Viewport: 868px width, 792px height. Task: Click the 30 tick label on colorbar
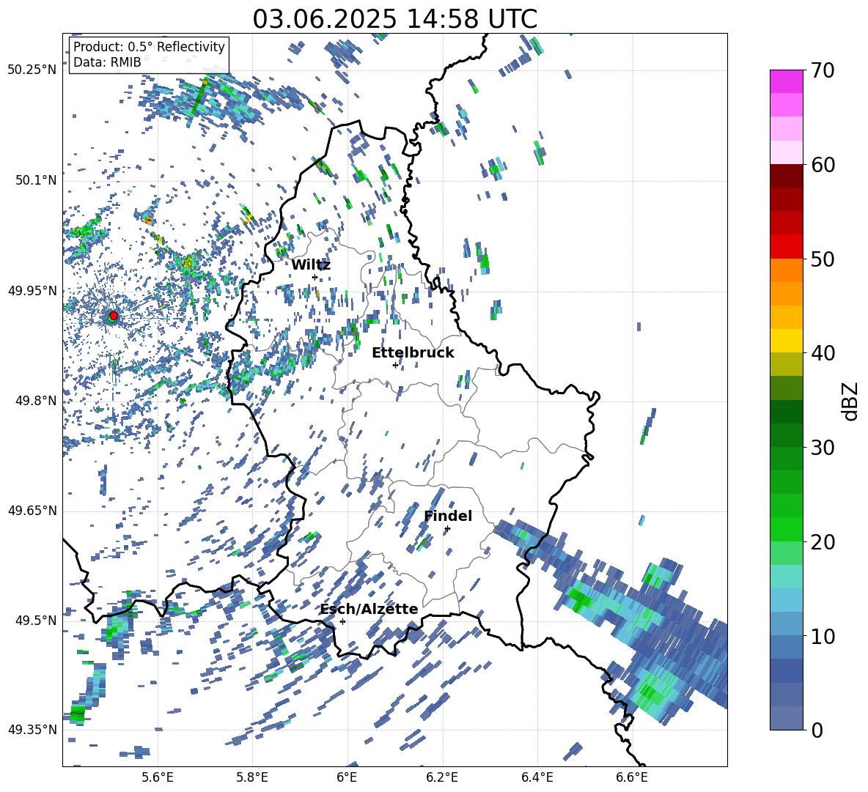(823, 448)
